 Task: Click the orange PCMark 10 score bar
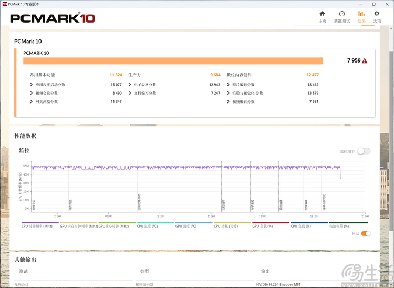[x=173, y=61]
